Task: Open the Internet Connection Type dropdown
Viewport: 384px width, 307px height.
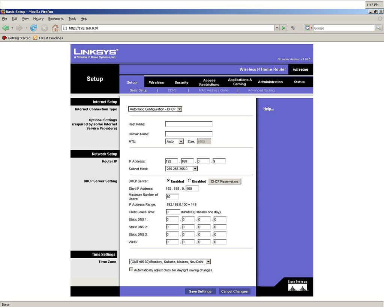Action: click(179, 109)
